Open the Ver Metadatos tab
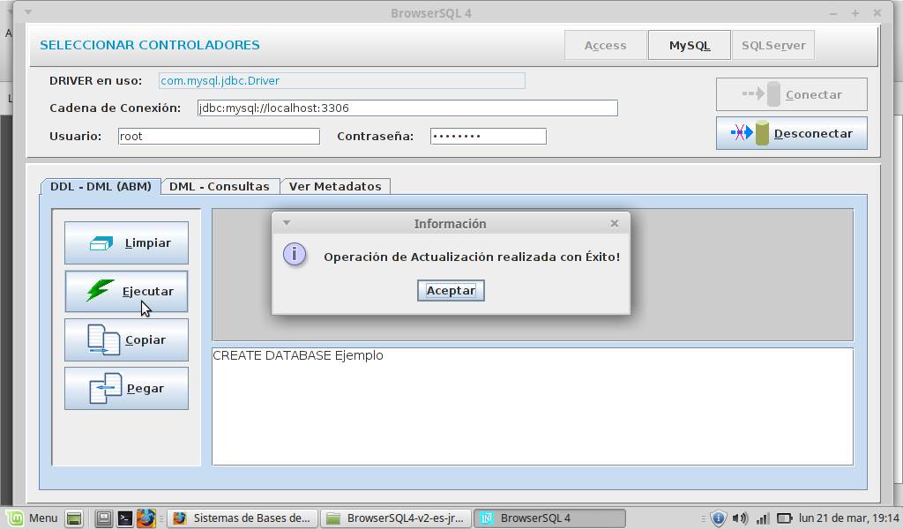 coord(335,186)
